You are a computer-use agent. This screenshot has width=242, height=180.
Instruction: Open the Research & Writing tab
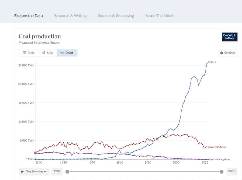point(70,16)
